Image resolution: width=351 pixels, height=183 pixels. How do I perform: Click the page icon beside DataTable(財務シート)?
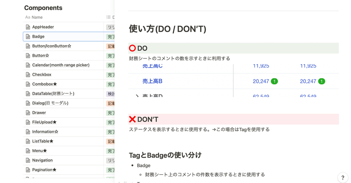tap(28, 93)
